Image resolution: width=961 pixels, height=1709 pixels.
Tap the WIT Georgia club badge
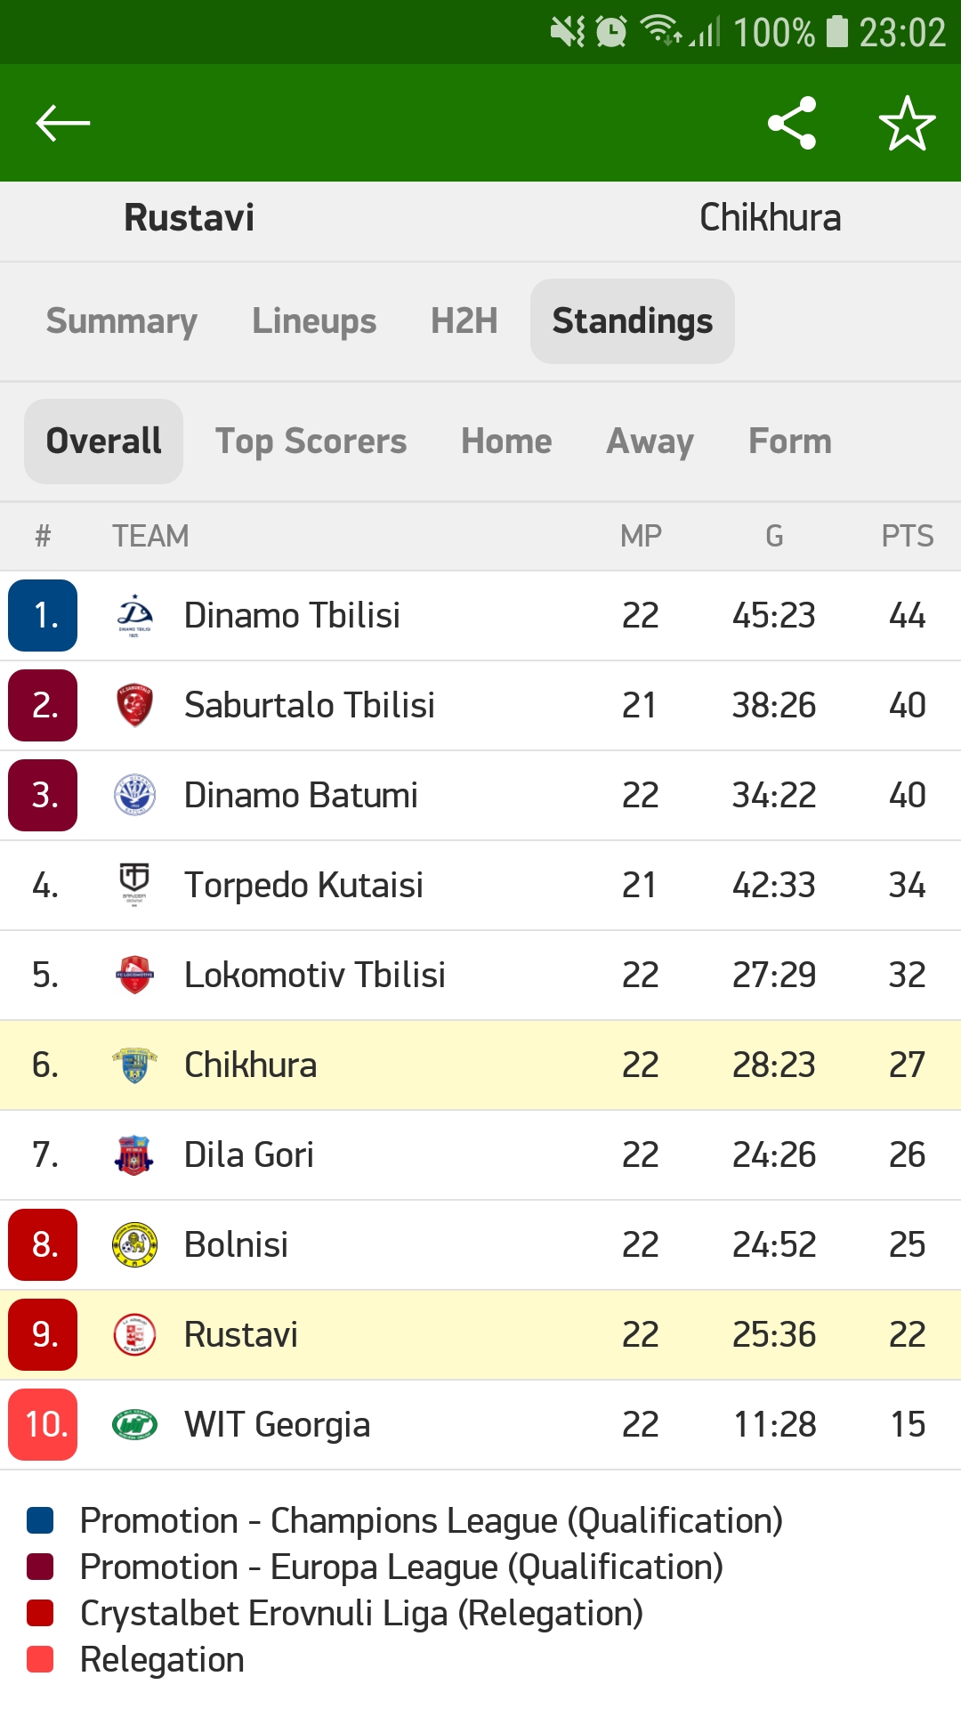[133, 1424]
